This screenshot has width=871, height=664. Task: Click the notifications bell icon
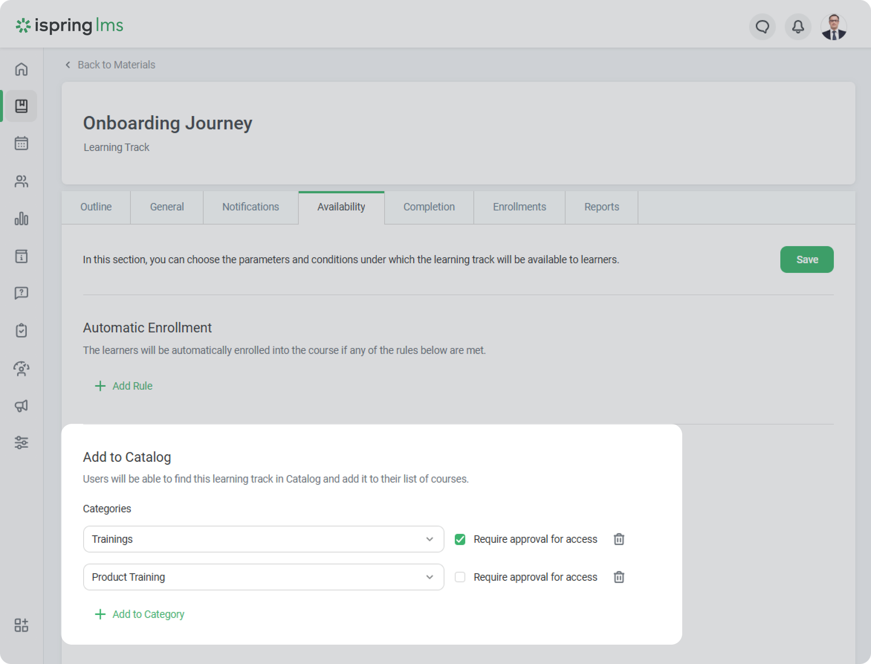pyautogui.click(x=797, y=27)
